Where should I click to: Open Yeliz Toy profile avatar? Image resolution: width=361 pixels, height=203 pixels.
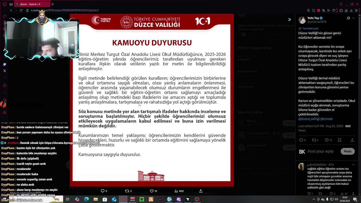302,20
